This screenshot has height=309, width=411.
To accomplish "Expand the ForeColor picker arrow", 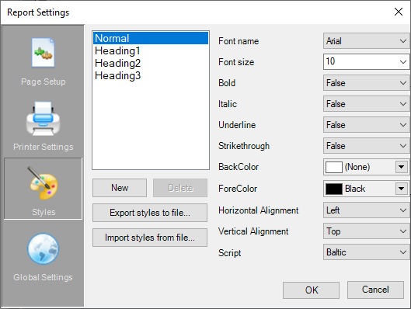I will point(402,189).
